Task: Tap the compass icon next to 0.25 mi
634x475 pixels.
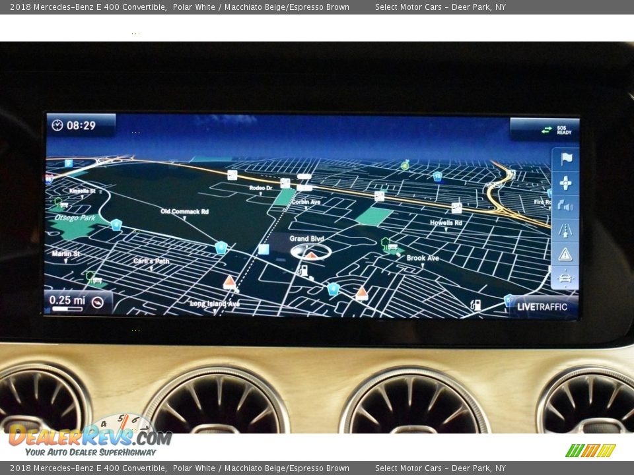Action: [x=98, y=301]
